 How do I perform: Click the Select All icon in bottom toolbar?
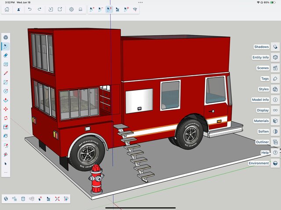pos(49,199)
